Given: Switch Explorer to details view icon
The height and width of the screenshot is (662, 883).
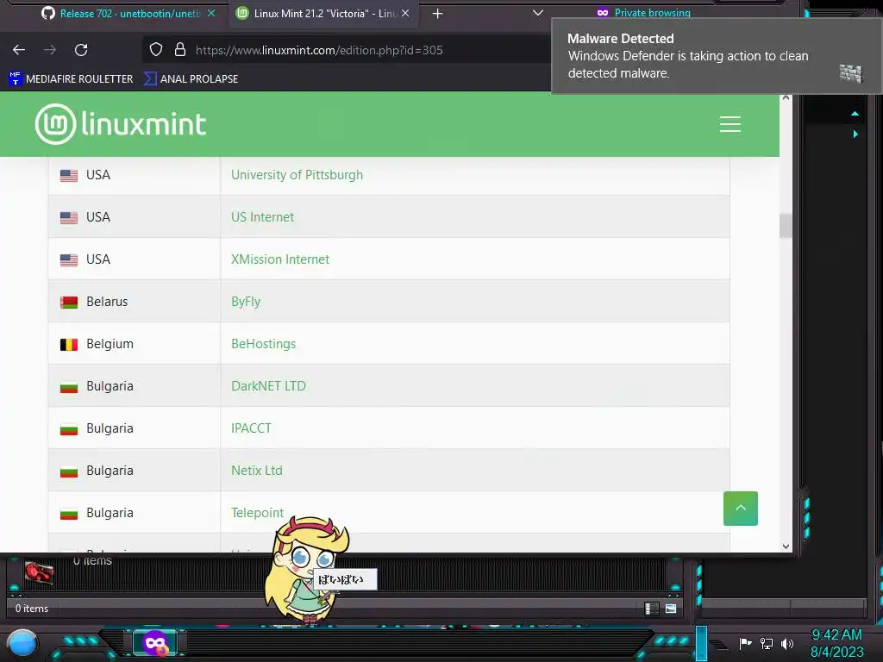Looking at the screenshot, I should [651, 609].
